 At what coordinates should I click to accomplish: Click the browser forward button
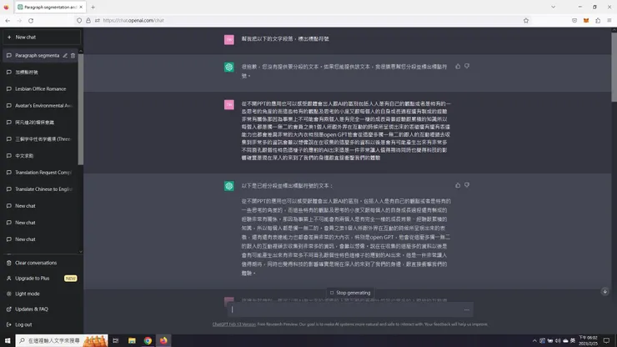[x=19, y=21]
